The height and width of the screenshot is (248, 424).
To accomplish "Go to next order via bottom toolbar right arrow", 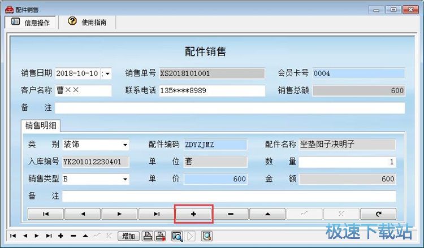I will pos(37,236).
